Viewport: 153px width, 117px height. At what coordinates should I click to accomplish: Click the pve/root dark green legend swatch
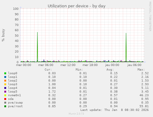[5, 106]
